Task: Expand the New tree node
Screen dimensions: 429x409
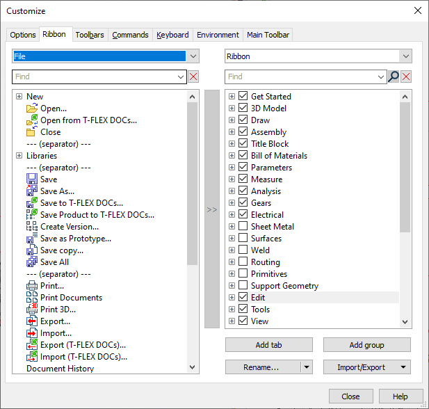Action: click(x=19, y=97)
